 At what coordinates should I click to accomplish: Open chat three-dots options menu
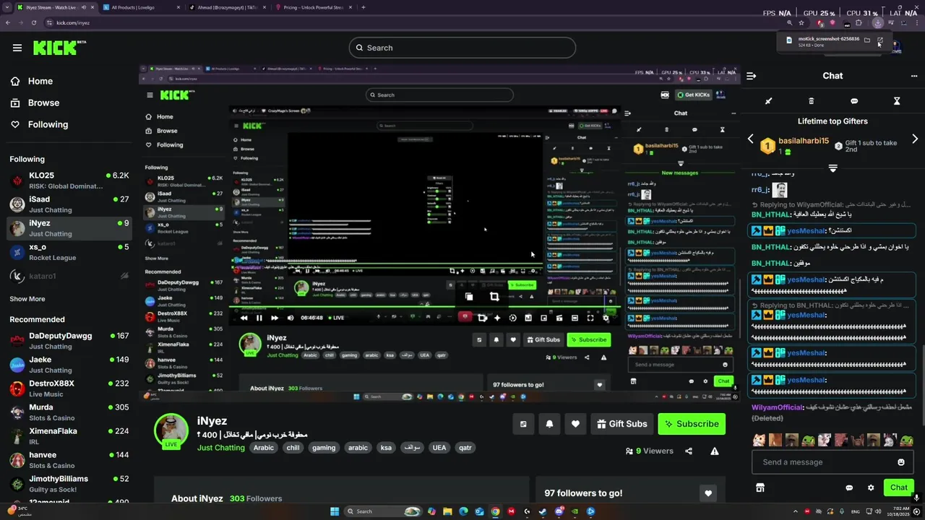click(x=916, y=76)
